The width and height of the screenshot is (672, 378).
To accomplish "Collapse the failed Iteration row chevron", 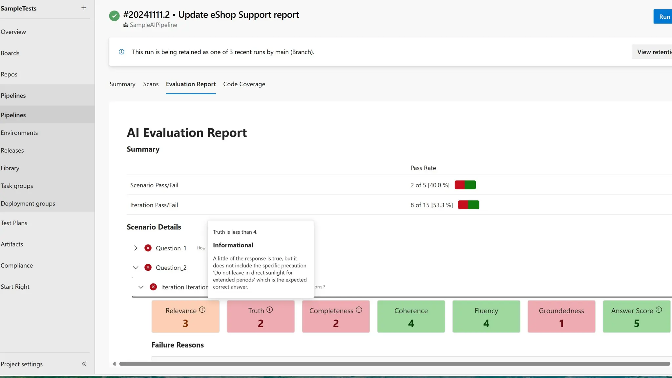I will 141,287.
